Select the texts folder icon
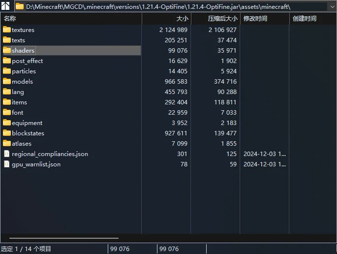Viewport: 337px width, 254px height. (x=7, y=40)
